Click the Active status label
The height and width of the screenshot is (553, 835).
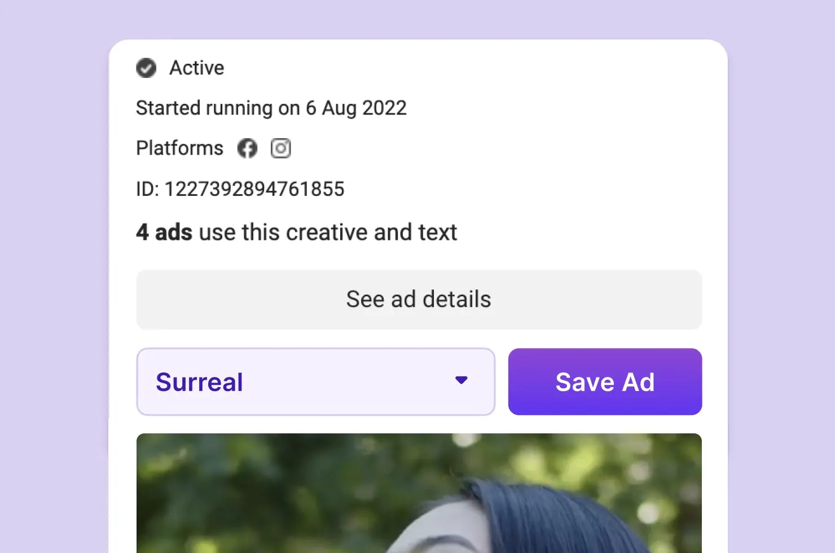(x=196, y=68)
